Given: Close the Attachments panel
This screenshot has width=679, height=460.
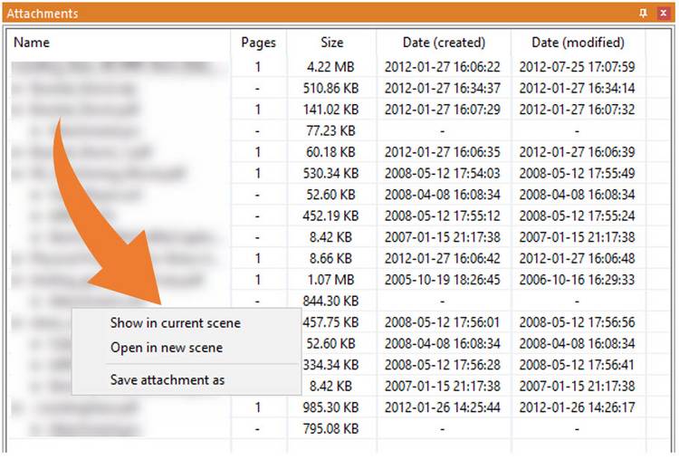Looking at the screenshot, I should pyautogui.click(x=663, y=13).
